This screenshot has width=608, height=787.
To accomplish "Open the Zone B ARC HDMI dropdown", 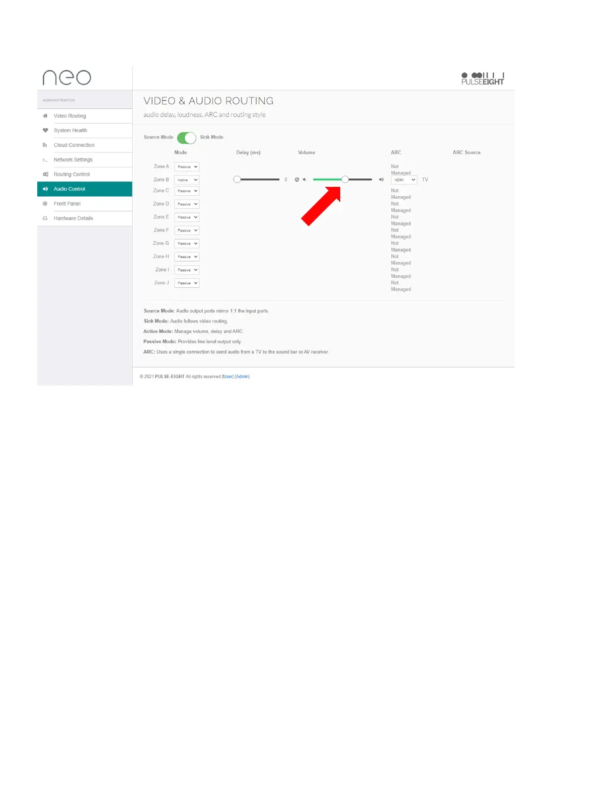I will click(x=404, y=180).
